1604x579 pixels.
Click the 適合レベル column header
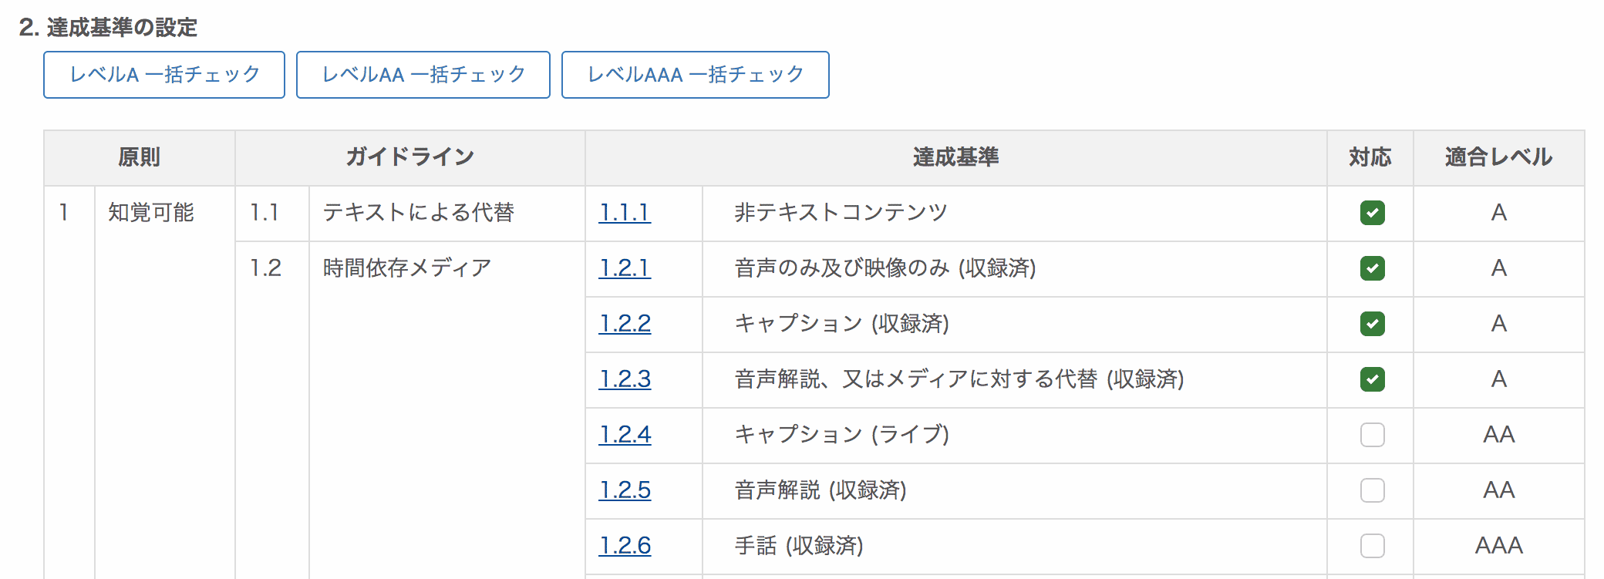(x=1498, y=157)
